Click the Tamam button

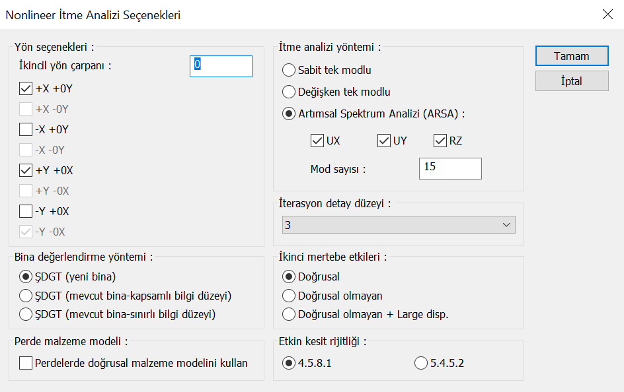(571, 56)
